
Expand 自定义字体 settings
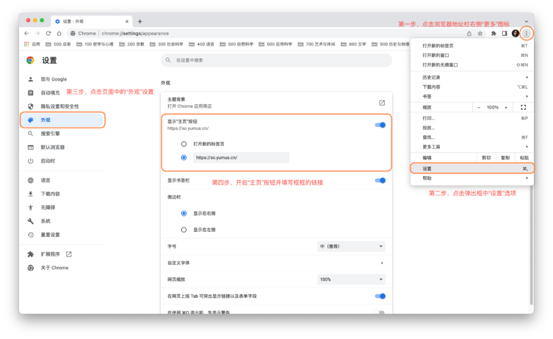[276, 263]
